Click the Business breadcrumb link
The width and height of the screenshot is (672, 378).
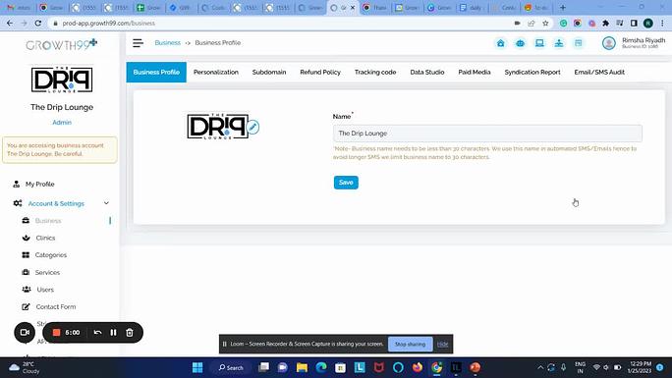click(168, 43)
